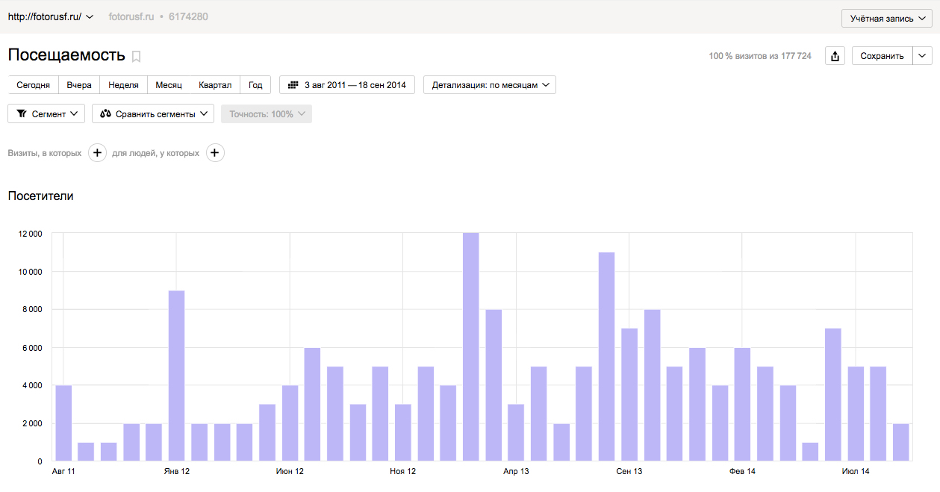Screen dimensions: 940x492
Task: Click the Сохранить button
Action: click(882, 56)
